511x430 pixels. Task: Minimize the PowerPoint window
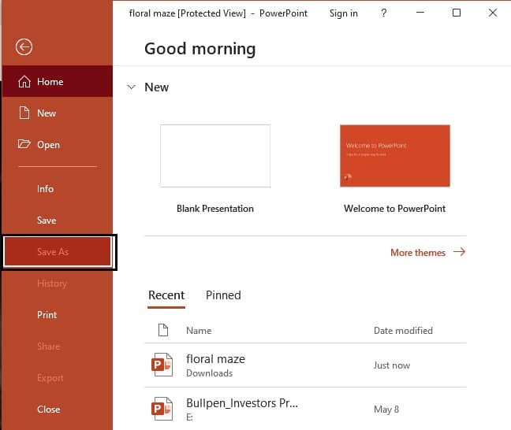tap(420, 13)
